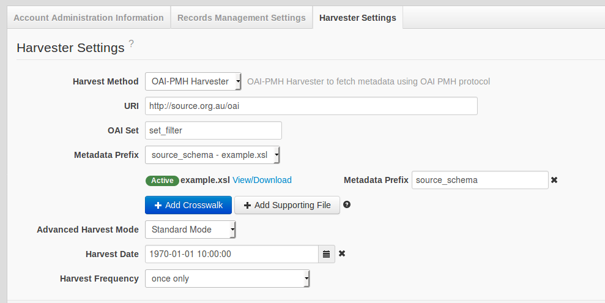Expand the Metadata Prefix dropdown
This screenshot has width=605, height=303.
tap(212, 155)
